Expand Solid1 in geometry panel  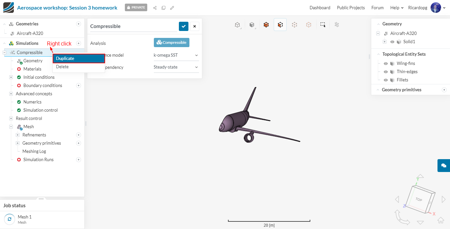384,42
